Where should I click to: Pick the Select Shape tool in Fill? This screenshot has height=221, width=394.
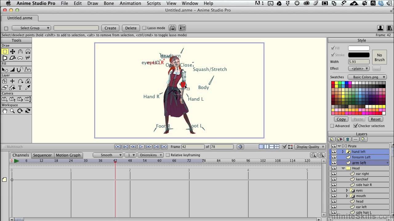click(5, 69)
